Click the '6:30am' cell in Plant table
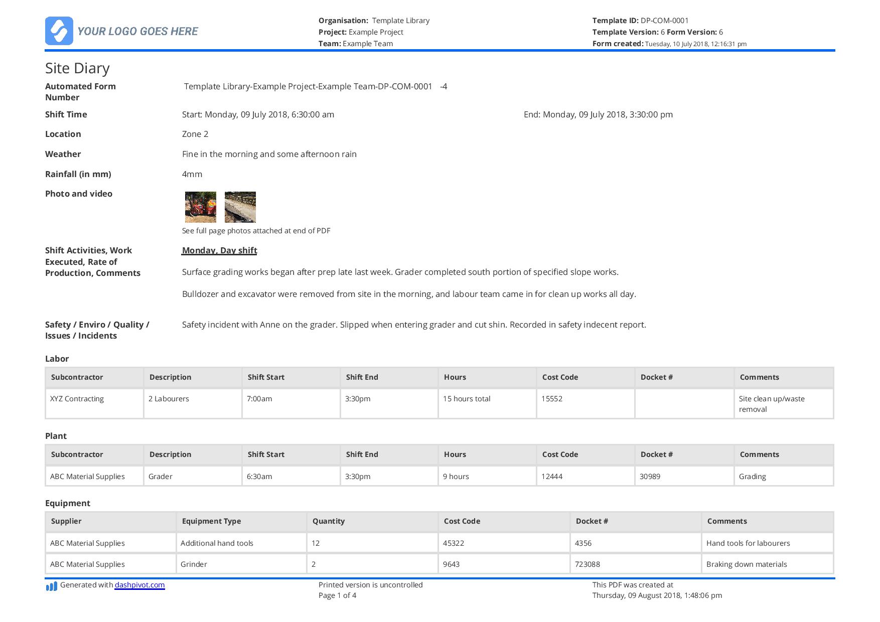Image resolution: width=880 pixels, height=622 pixels. tap(291, 476)
